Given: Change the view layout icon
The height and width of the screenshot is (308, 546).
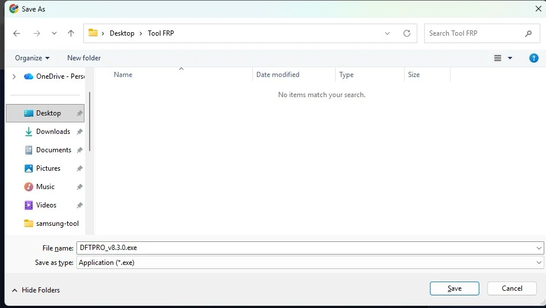Looking at the screenshot, I should tap(498, 58).
